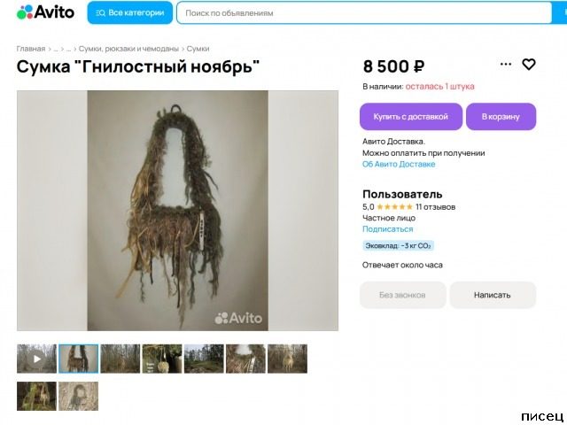Viewport: 567px width, 425px height.
Task: Open the 'Сумки' breadcrumb category
Action: [198, 49]
